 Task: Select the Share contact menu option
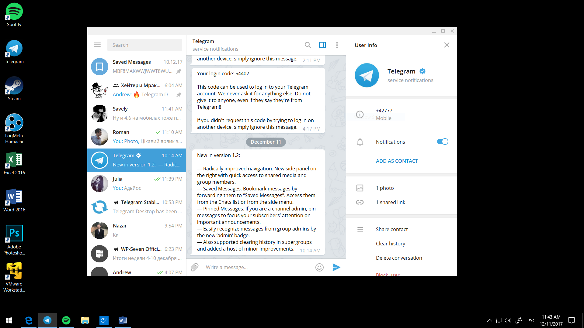[x=392, y=229]
